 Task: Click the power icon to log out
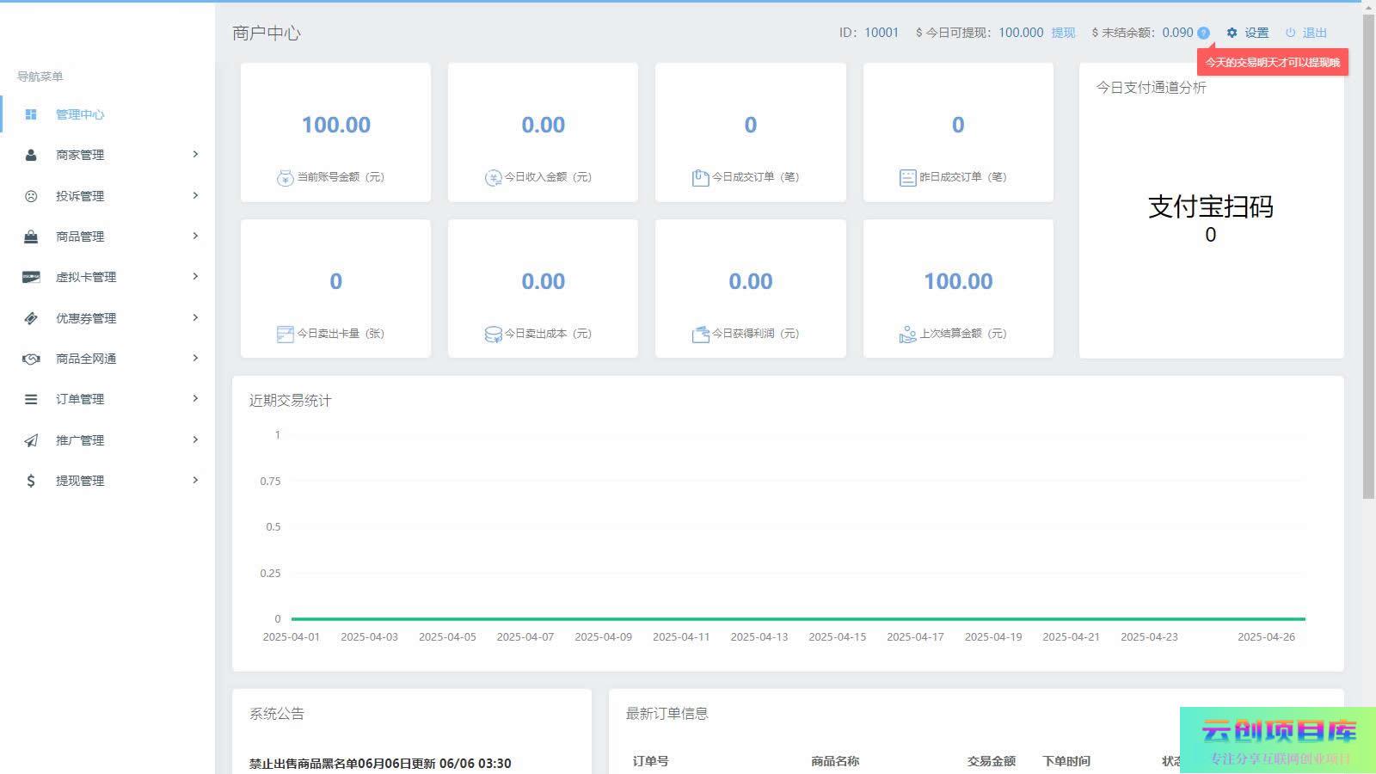click(x=1290, y=33)
